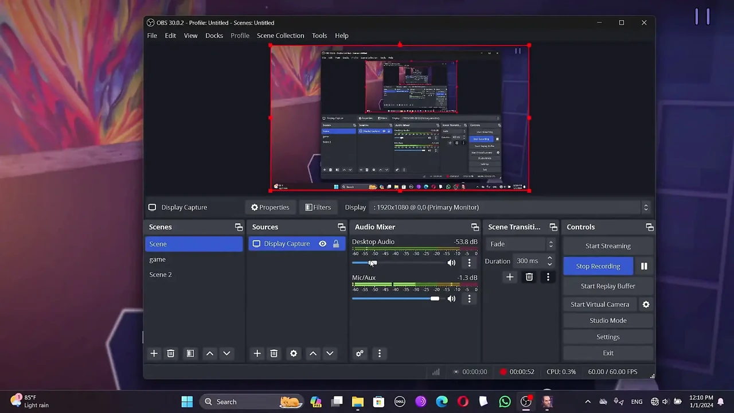Move source up arrow in Sources panel
The height and width of the screenshot is (413, 734).
[x=313, y=353]
